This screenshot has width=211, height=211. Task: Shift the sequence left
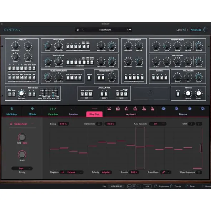point(191,124)
